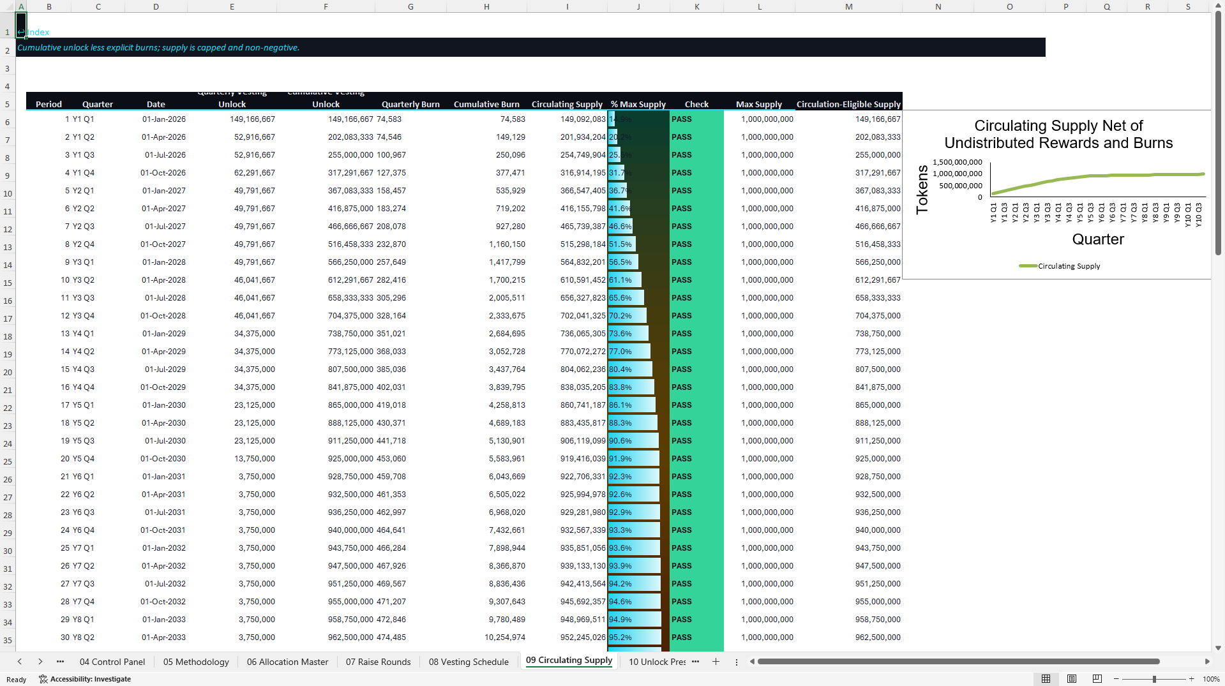Go to the previous sheet tab arrow
1225x686 pixels.
(x=20, y=662)
